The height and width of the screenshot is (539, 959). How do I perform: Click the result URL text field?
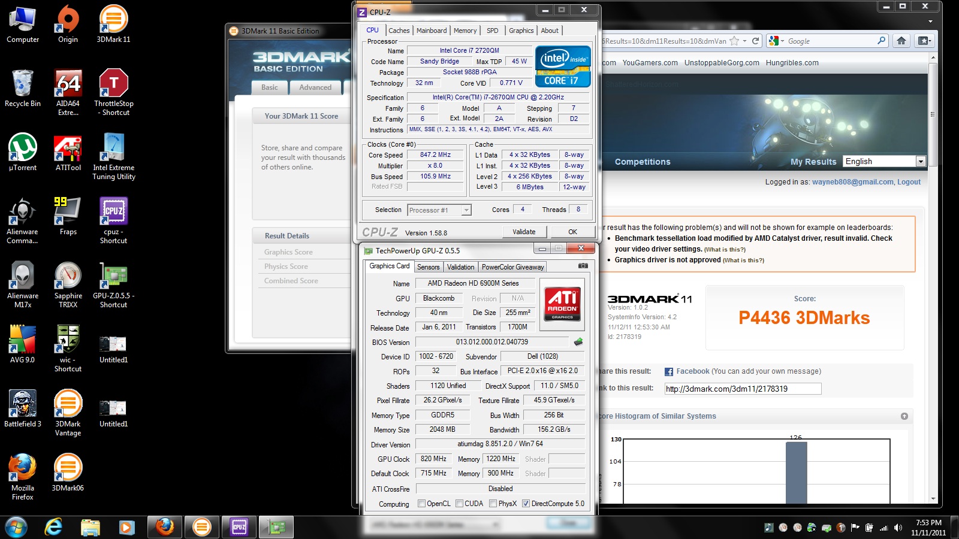click(x=743, y=389)
